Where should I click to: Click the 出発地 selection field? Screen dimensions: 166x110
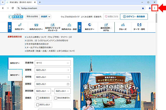[x=53, y=70]
